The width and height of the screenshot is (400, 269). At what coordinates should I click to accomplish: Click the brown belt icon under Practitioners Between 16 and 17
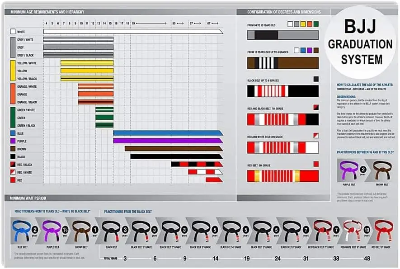click(x=382, y=170)
